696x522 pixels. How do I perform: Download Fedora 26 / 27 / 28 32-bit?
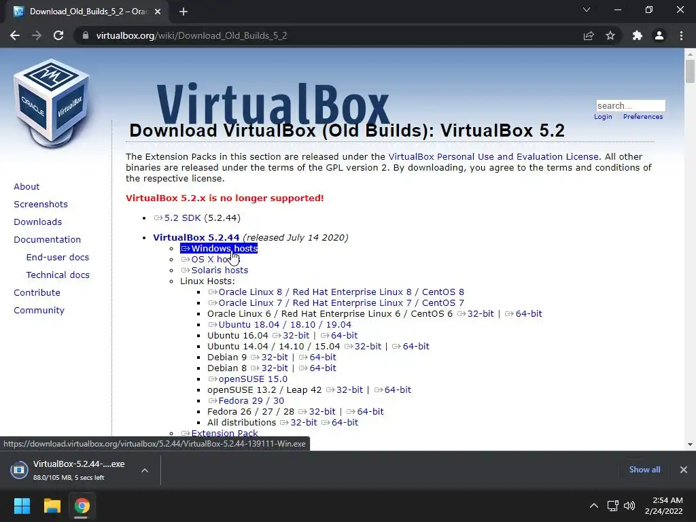click(x=317, y=412)
